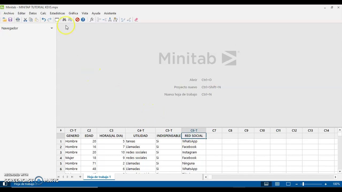Image resolution: width=342 pixels, height=192 pixels.
Task: Open the Calc menu
Action: click(x=43, y=13)
